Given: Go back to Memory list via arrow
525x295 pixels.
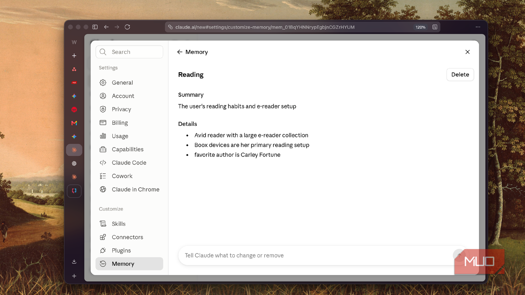Looking at the screenshot, I should pyautogui.click(x=180, y=52).
